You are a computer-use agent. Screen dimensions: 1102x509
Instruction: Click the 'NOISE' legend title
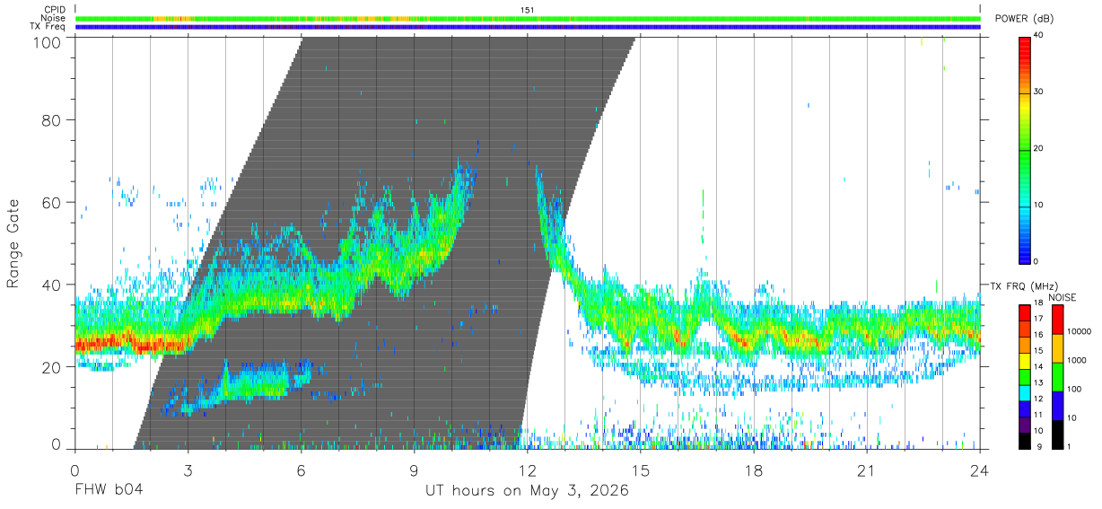(x=1062, y=297)
